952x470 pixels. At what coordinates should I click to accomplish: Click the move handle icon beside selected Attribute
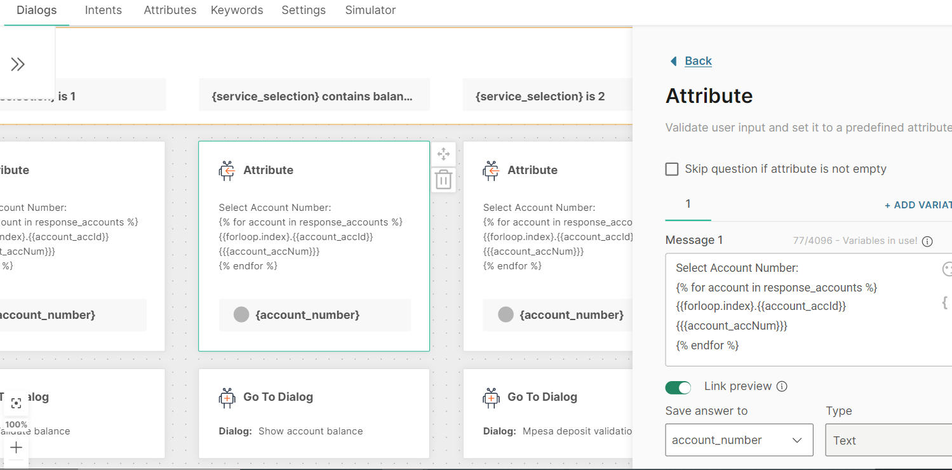(443, 154)
